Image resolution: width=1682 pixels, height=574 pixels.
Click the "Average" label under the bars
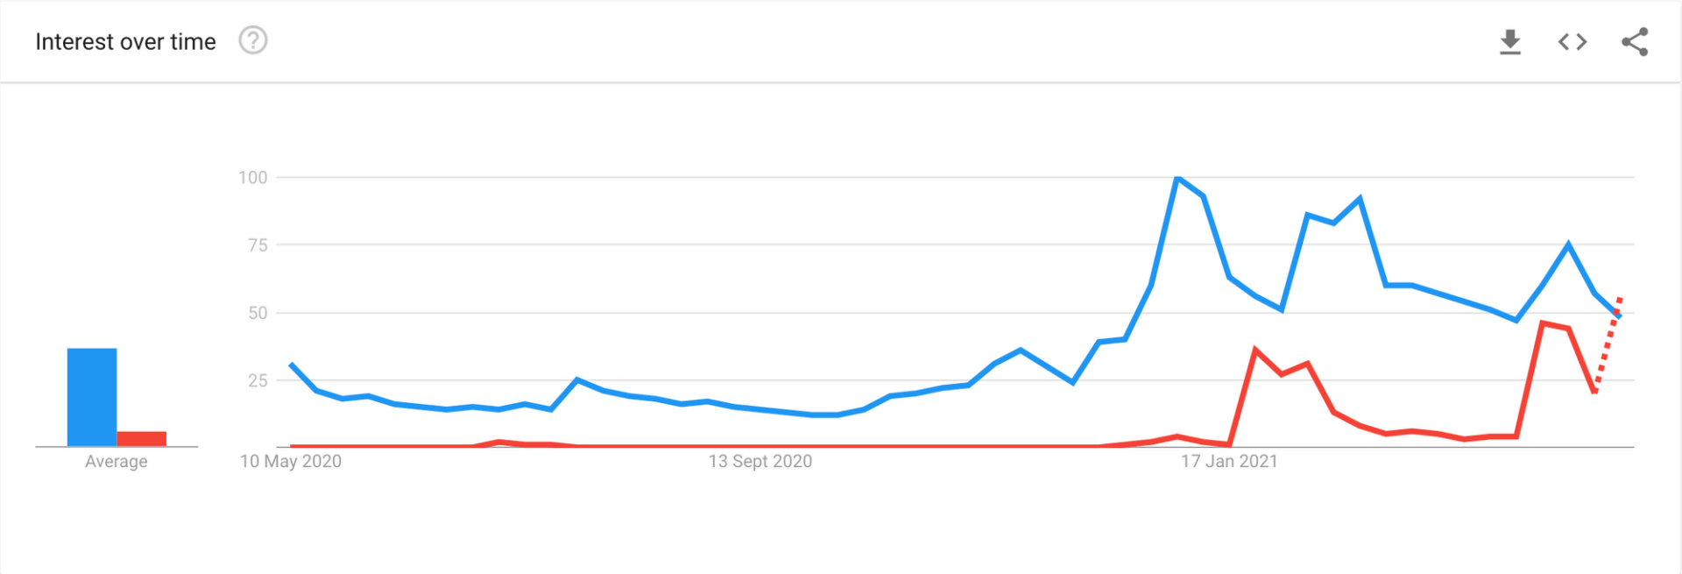point(117,462)
